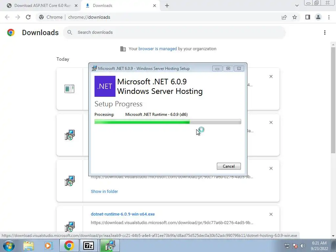Screen dimensions: 336x252
Task: Open the Windows Start menu
Action: pos(9,245)
